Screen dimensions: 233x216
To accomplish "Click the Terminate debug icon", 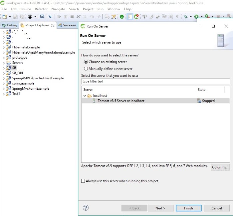I will (72, 17).
